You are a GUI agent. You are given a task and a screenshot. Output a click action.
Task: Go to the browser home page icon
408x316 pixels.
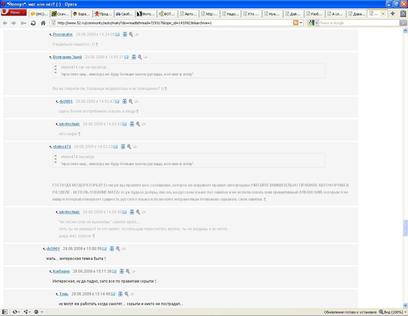[x=43, y=23]
